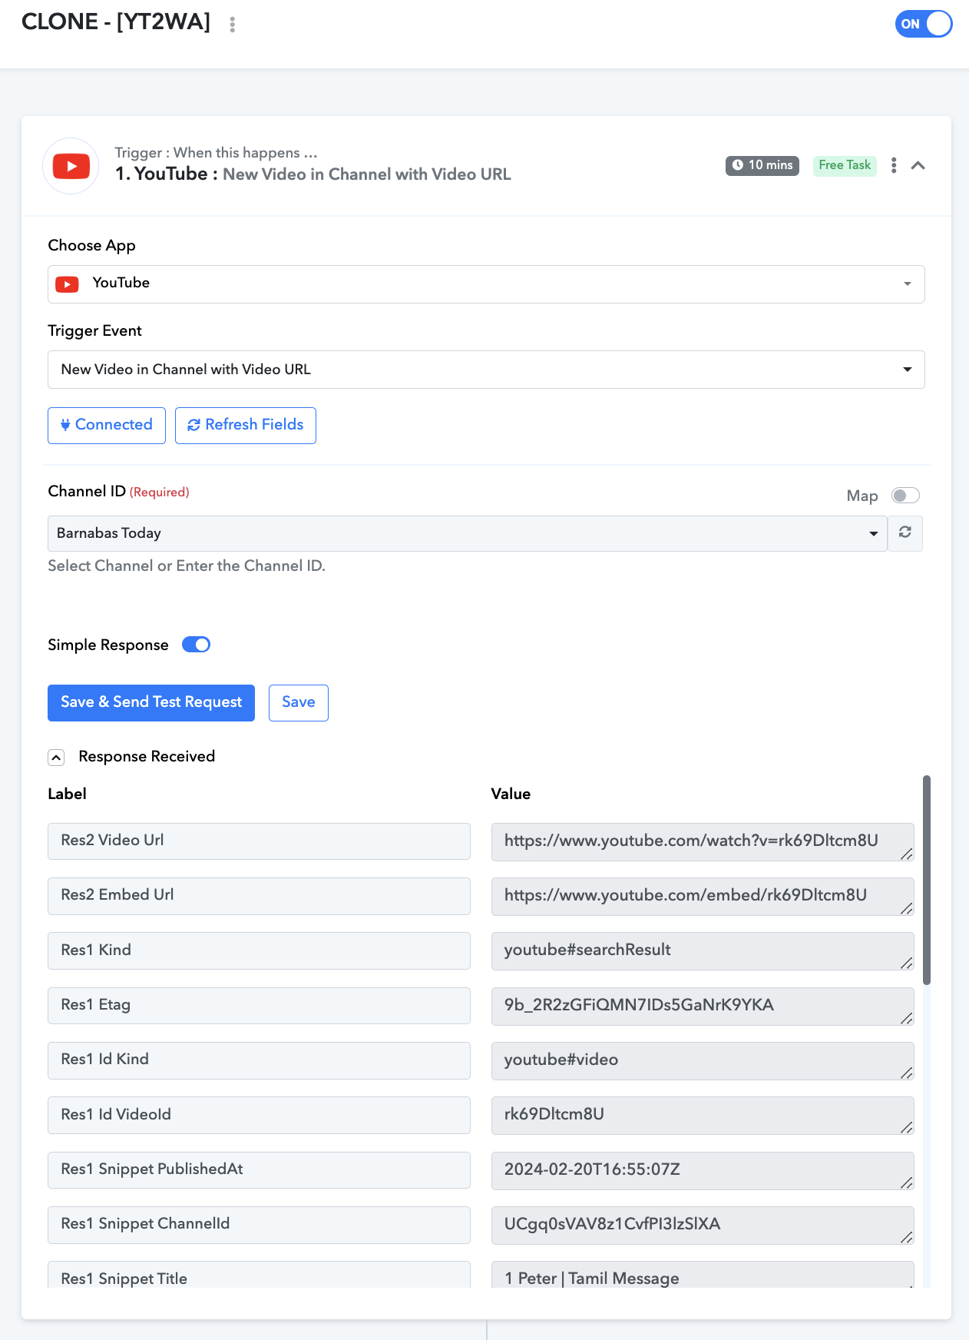The width and height of the screenshot is (969, 1340).
Task: Click the resize handle of Video Url value
Action: [907, 854]
